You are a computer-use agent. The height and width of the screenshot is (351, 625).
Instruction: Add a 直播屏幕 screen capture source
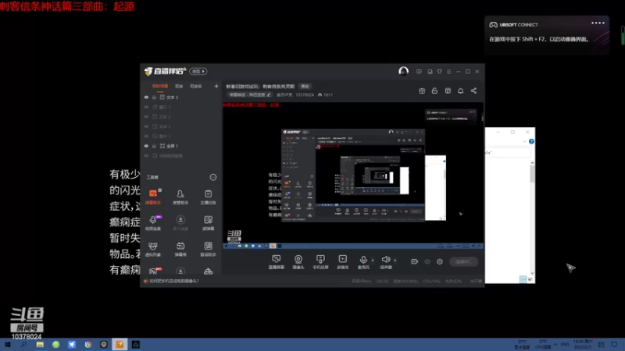click(x=277, y=262)
